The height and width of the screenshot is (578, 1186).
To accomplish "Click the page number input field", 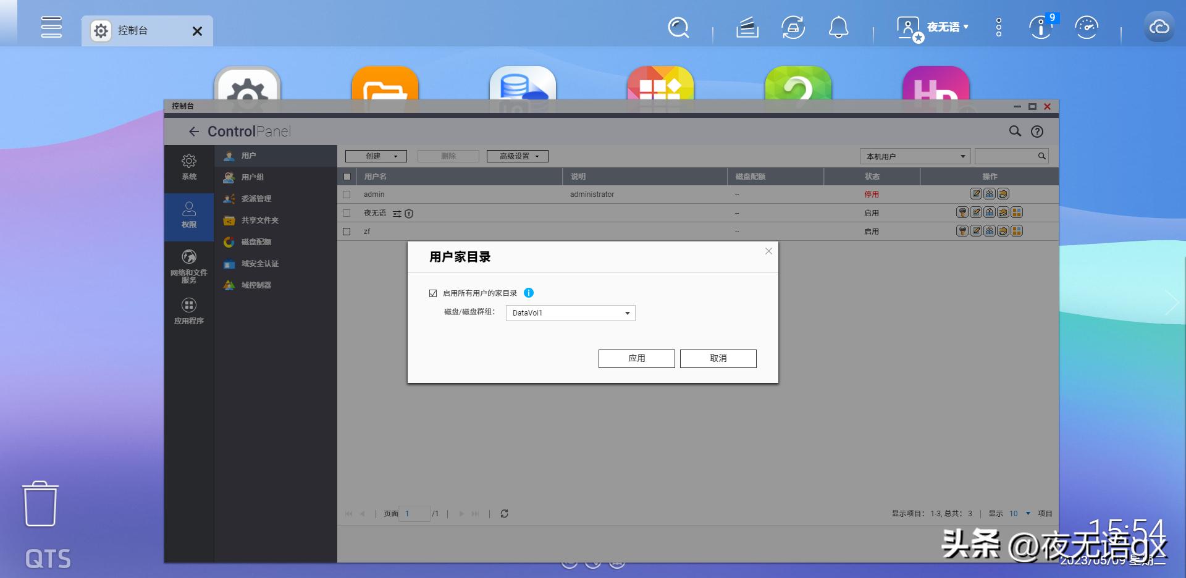I will pos(414,514).
